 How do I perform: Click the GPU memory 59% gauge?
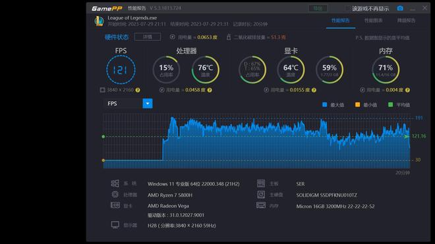pos(330,70)
